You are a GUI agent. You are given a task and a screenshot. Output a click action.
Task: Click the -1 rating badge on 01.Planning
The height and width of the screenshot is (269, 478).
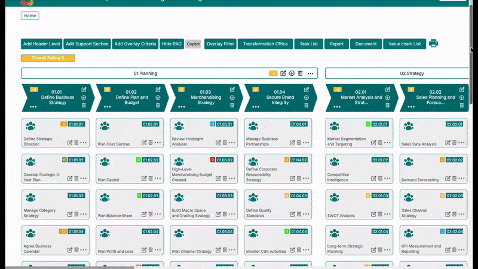pyautogui.click(x=273, y=73)
